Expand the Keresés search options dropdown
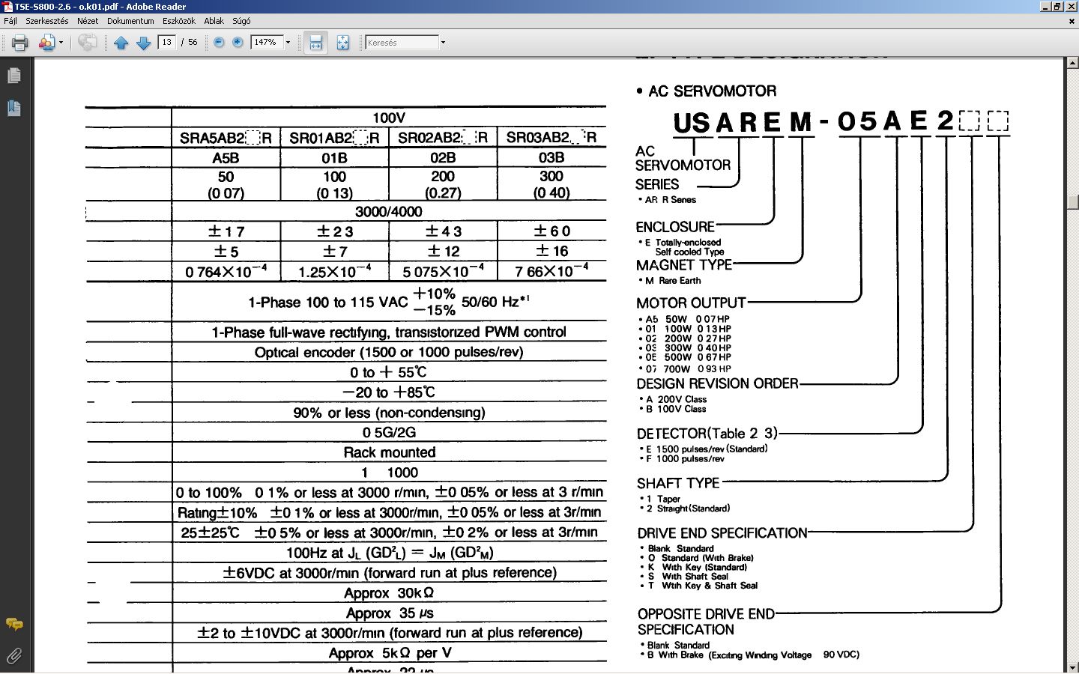The image size is (1079, 674). point(443,43)
